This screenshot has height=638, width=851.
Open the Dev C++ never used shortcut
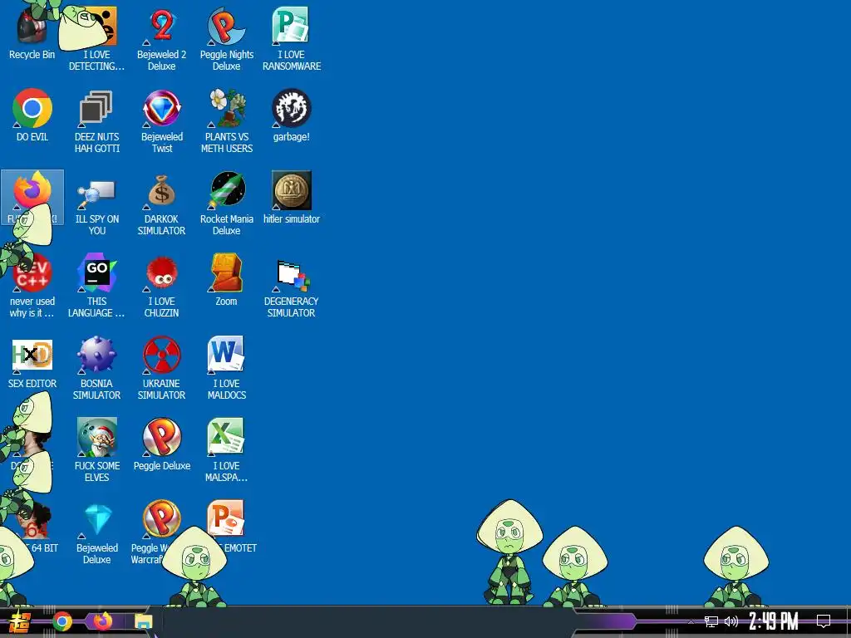(x=32, y=285)
